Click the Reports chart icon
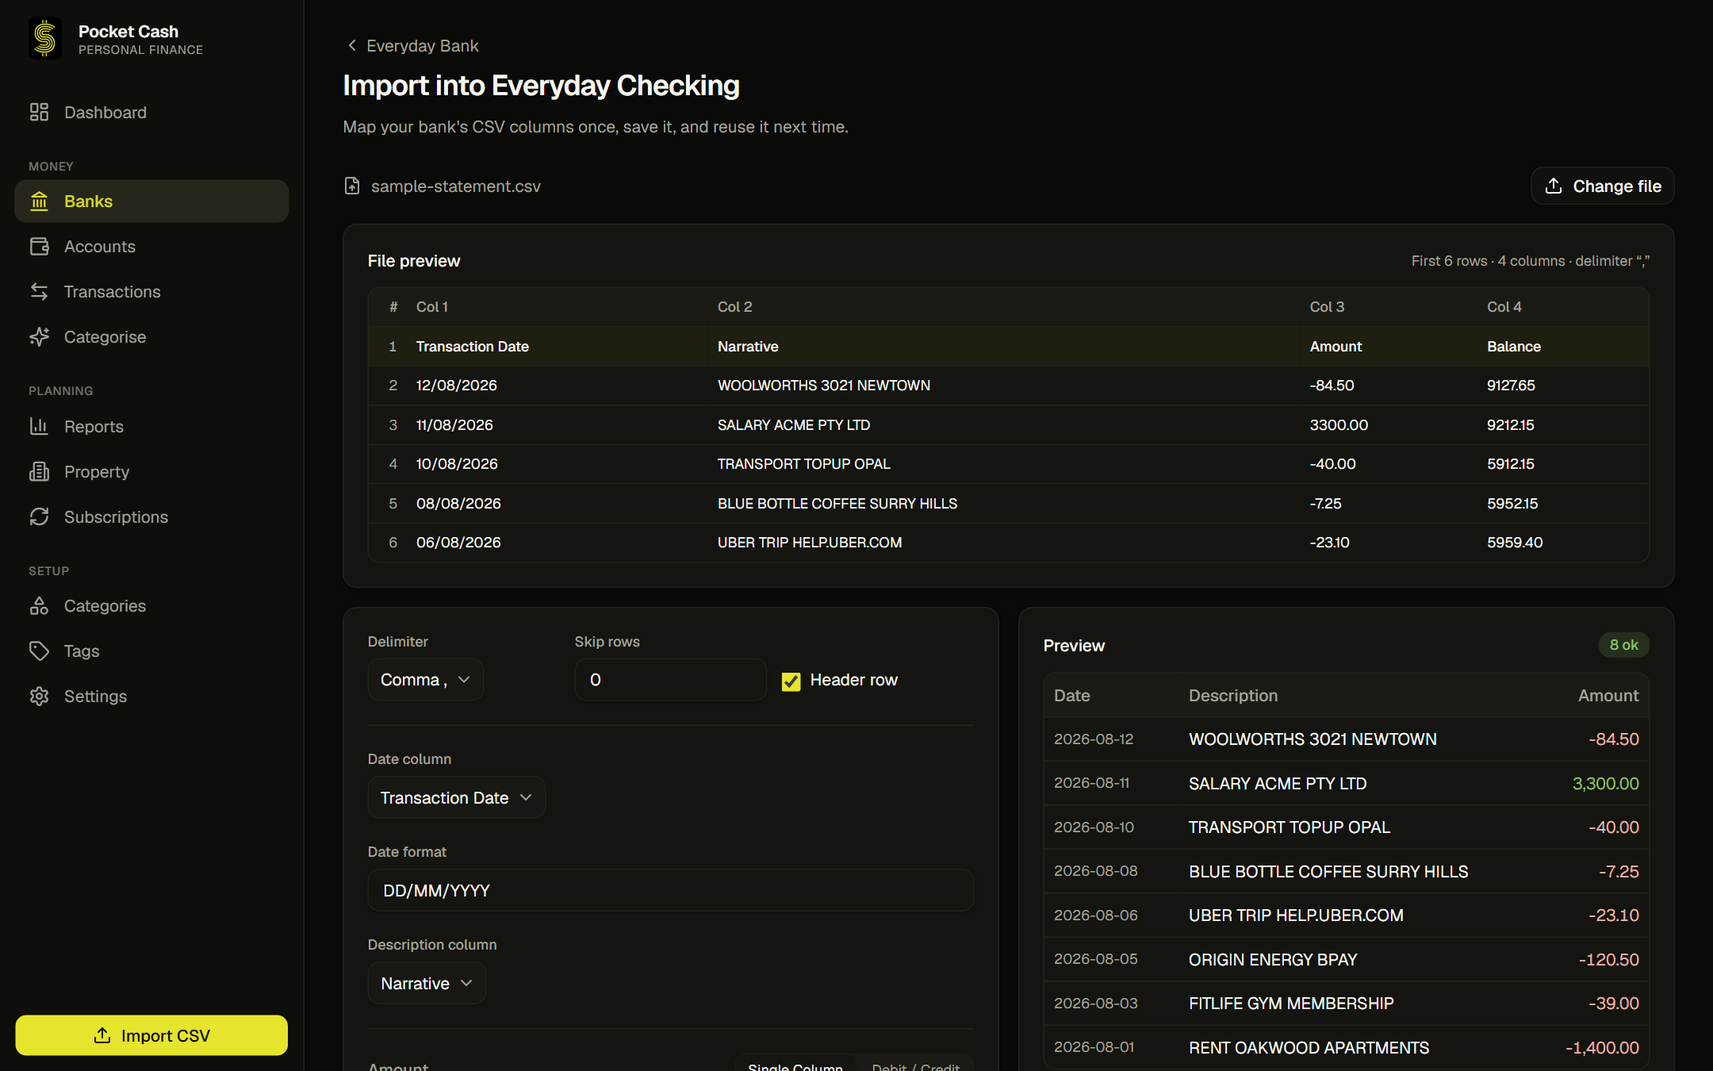1713x1071 pixels. 40,426
